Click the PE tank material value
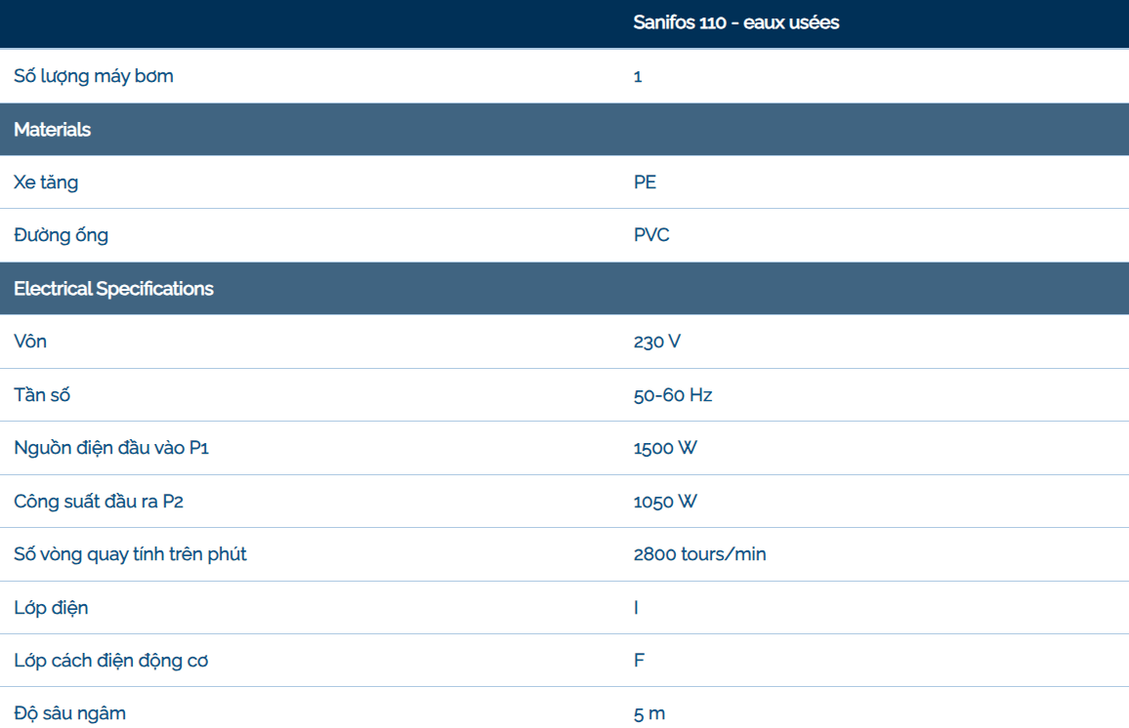The image size is (1129, 728). click(x=645, y=182)
